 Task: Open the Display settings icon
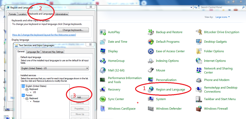pyautogui.click(x=103, y=51)
